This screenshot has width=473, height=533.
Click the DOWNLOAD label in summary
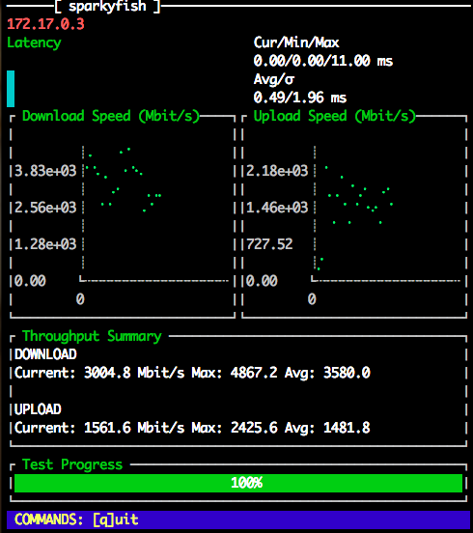coord(45,354)
